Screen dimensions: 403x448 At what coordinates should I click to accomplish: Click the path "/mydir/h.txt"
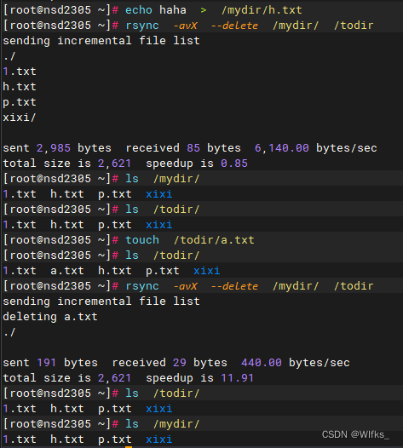pyautogui.click(x=262, y=10)
